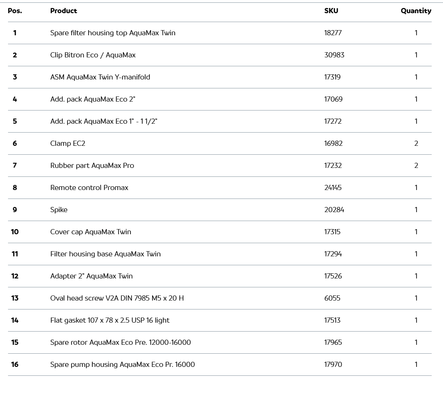Viewport: 443px width, 397px height.
Task: Open Spare rotor AquaMax Eco Pre. 12000-16000
Action: click(121, 342)
